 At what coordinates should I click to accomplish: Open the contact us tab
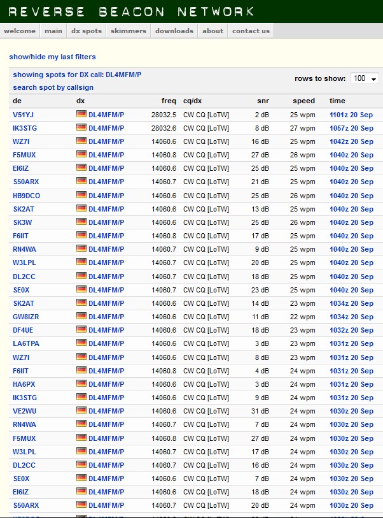pos(251,31)
